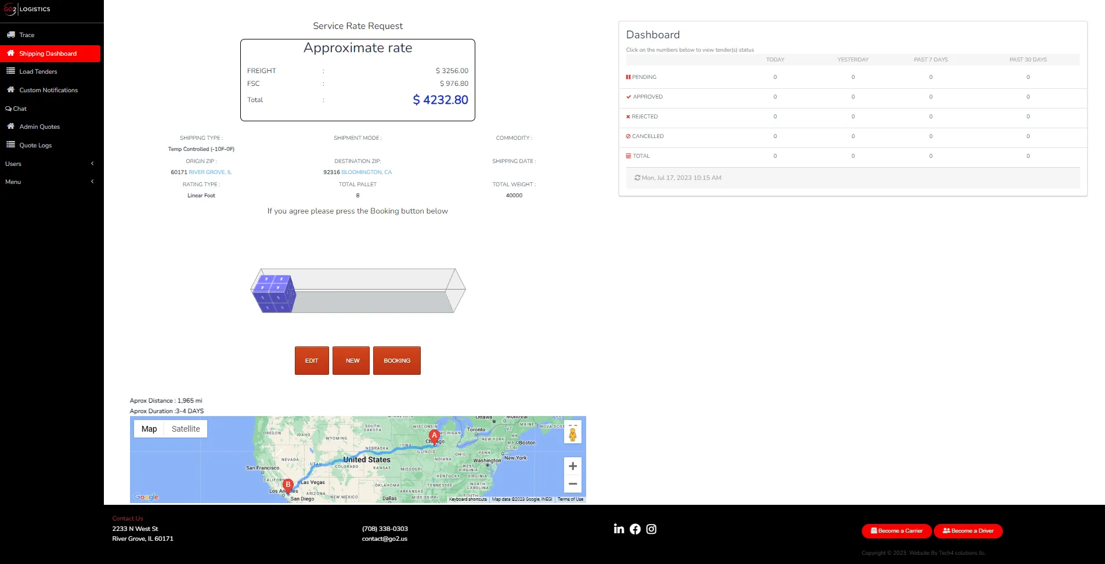Expand the Users sidebar section
The image size is (1105, 564).
tap(92, 163)
